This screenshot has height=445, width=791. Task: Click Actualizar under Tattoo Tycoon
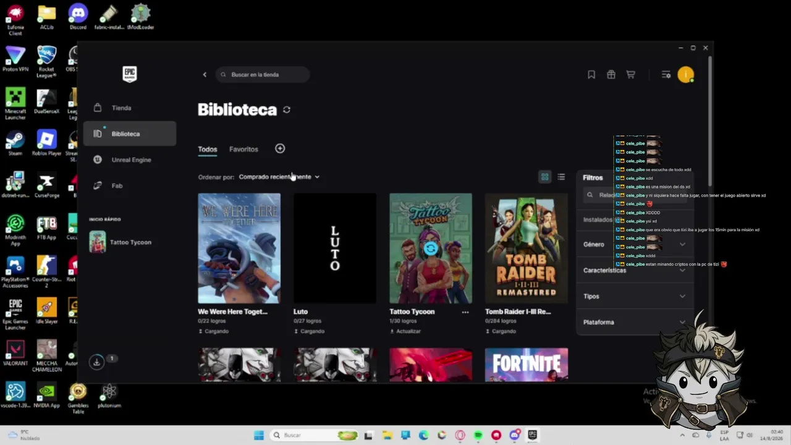pos(405,331)
